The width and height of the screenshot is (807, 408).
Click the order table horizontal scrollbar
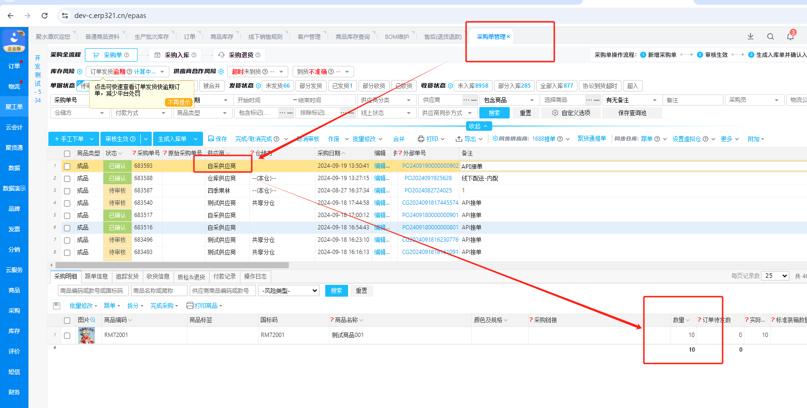click(172, 265)
